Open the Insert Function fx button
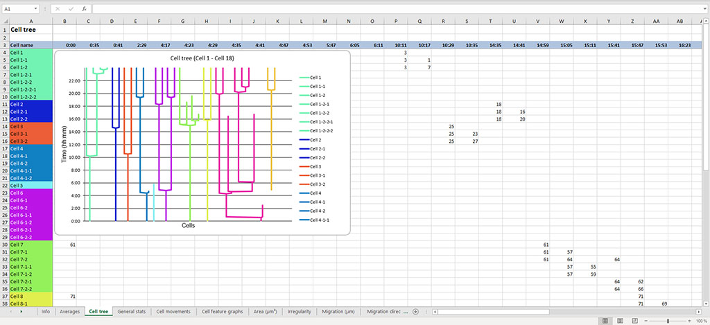710x325 pixels. [84, 8]
